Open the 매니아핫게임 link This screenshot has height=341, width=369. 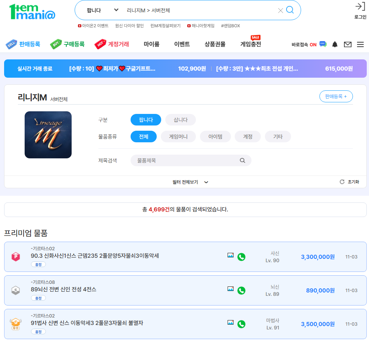201,26
